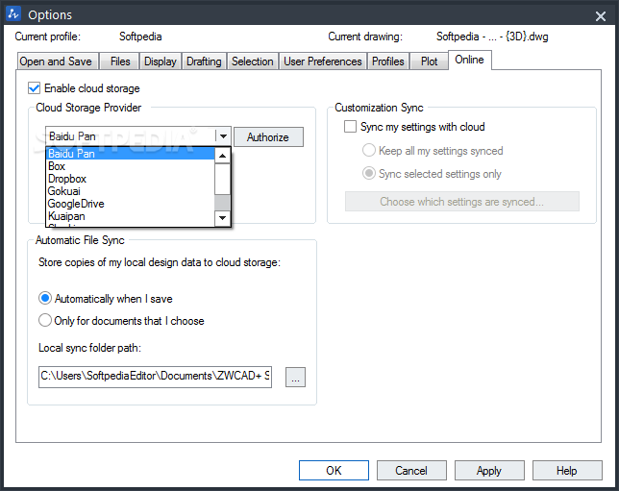
Task: Click the provider list scroll-down arrow
Action: pyautogui.click(x=223, y=218)
